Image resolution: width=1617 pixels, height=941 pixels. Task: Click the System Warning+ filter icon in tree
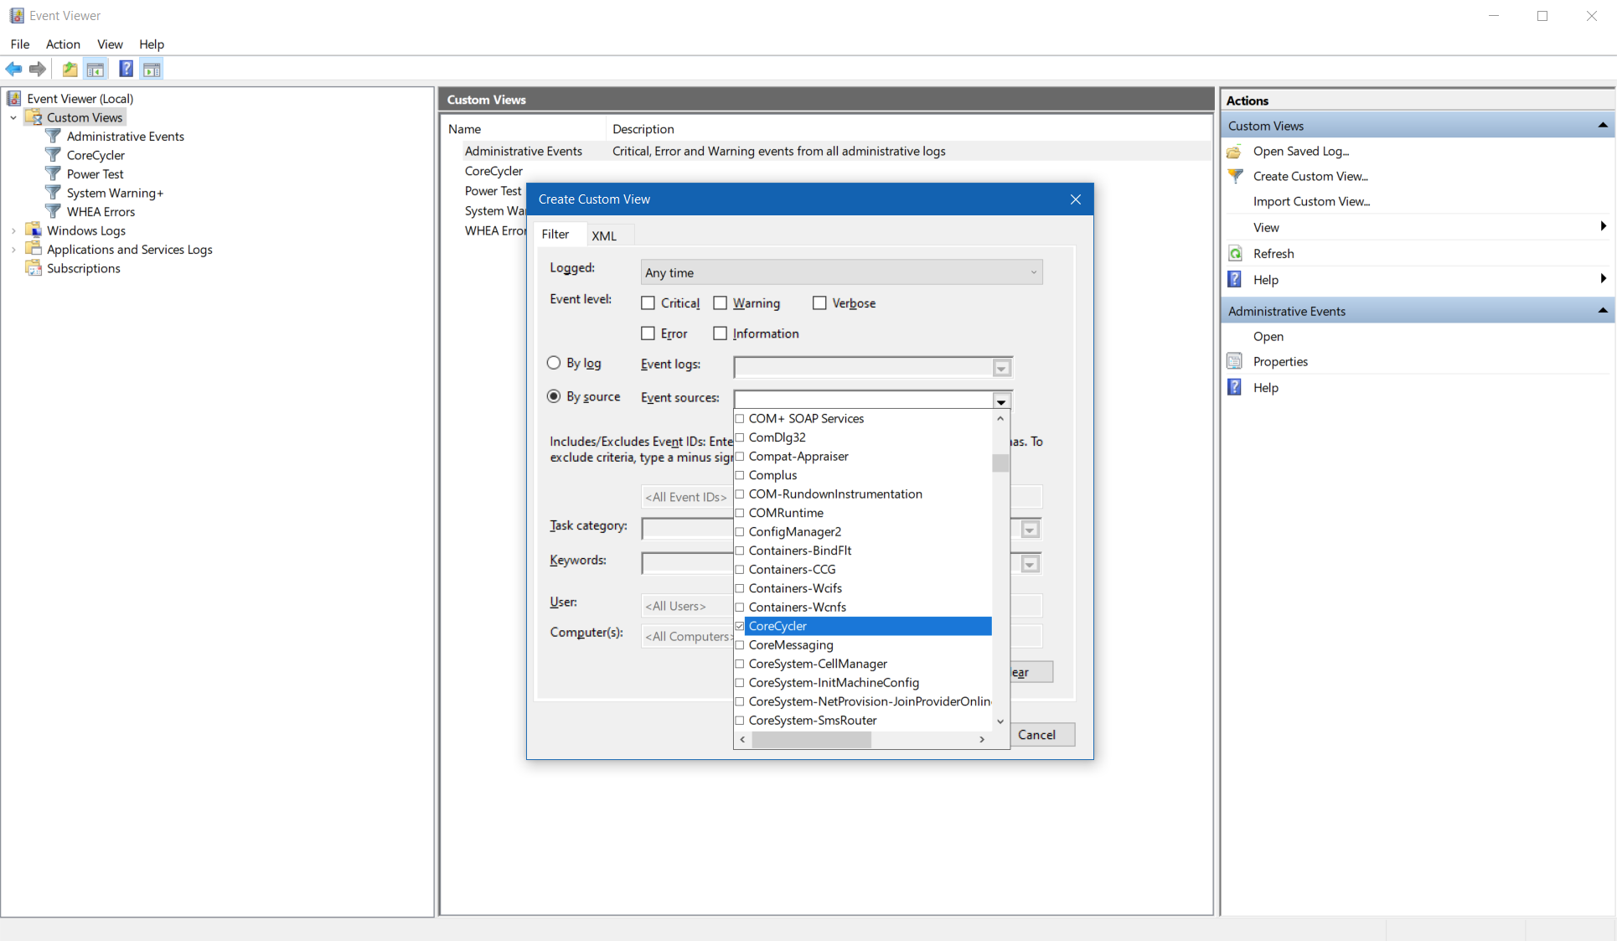(54, 193)
